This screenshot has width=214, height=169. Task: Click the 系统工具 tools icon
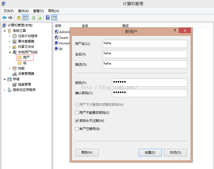pos(9,31)
